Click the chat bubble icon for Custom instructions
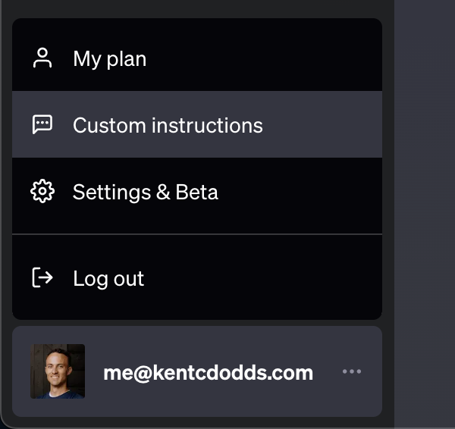The height and width of the screenshot is (429, 455). click(42, 125)
